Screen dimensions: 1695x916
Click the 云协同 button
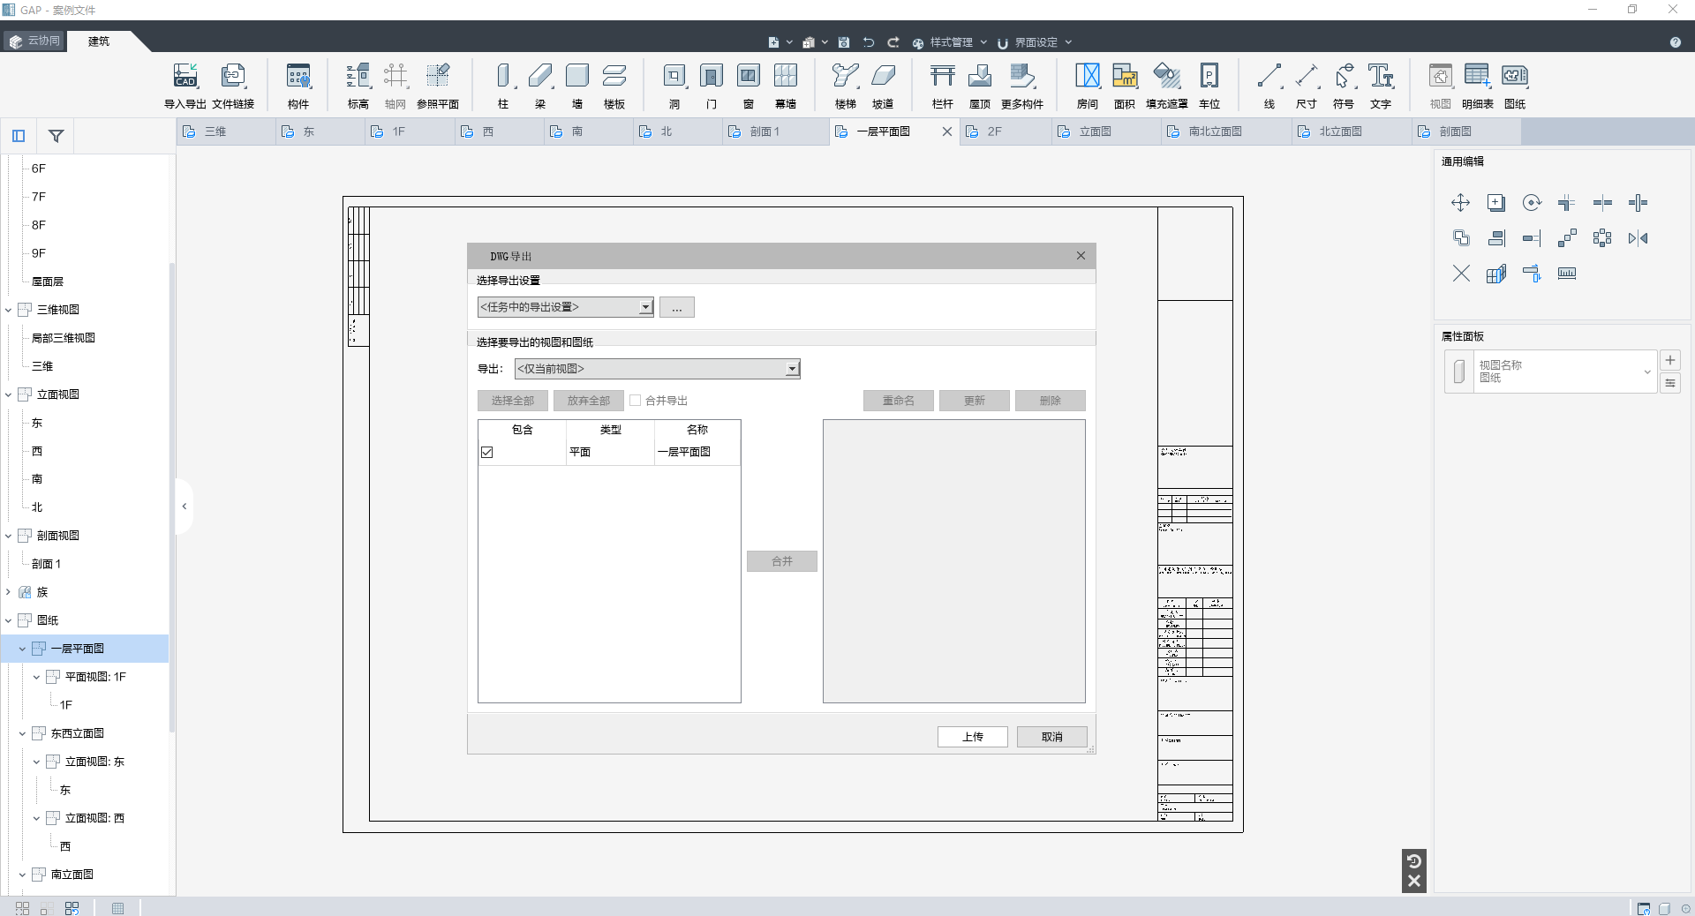(34, 41)
